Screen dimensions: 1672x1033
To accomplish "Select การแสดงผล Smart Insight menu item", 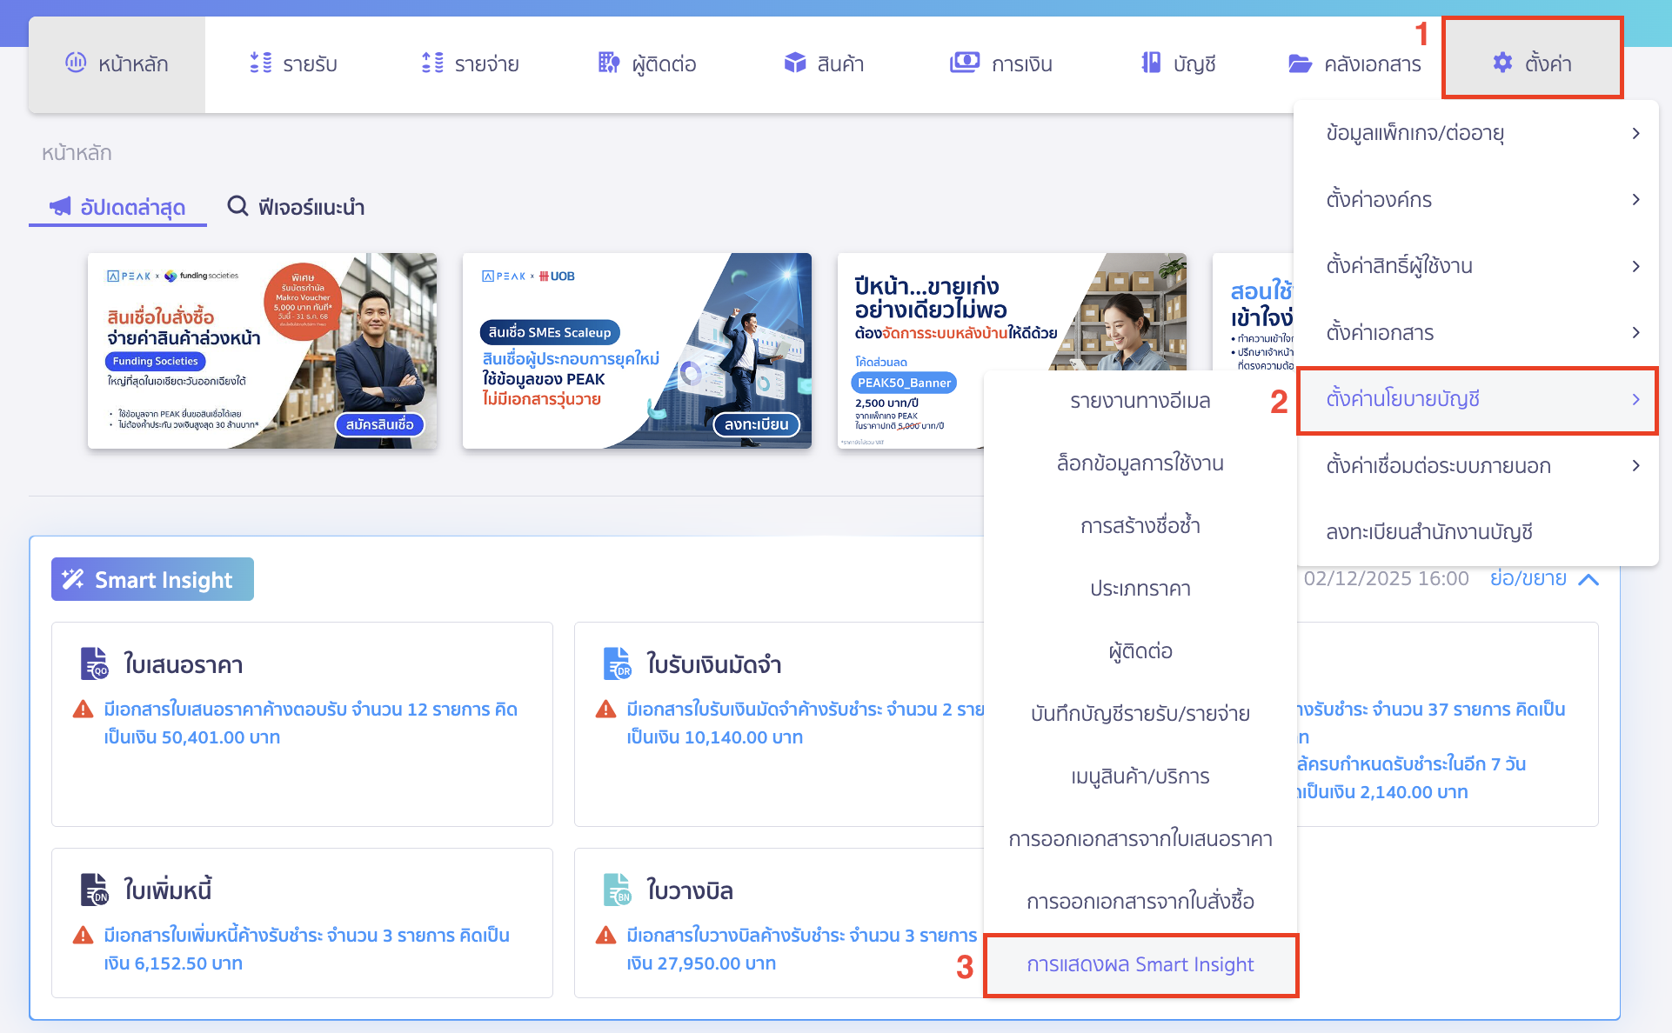I will click(1140, 964).
